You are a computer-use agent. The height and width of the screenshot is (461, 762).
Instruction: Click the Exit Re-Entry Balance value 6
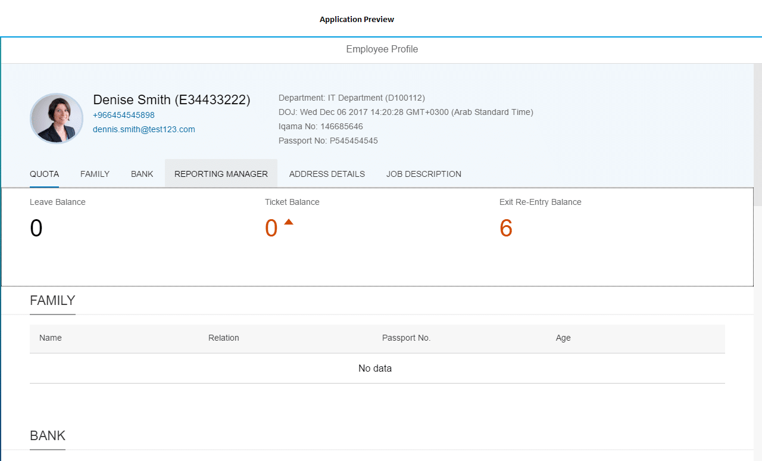[506, 229]
